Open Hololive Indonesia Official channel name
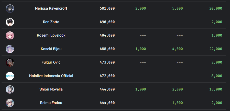This screenshot has width=230, height=111. 51,76
